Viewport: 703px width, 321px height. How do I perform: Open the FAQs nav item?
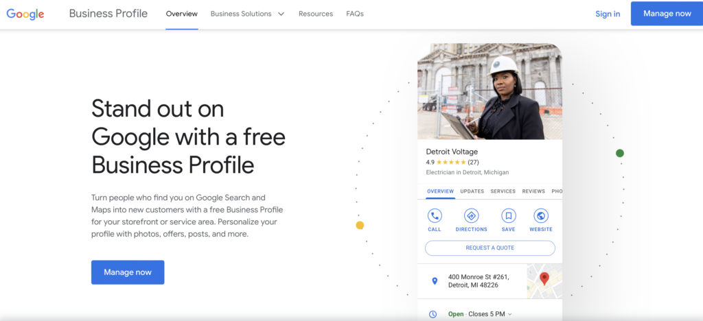click(x=355, y=14)
